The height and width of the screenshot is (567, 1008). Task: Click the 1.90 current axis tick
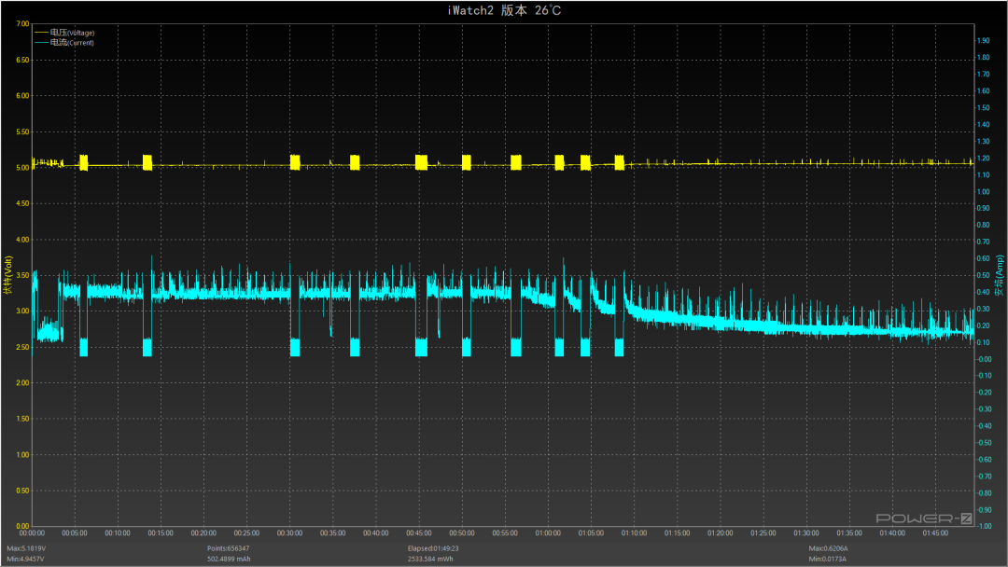coord(984,40)
